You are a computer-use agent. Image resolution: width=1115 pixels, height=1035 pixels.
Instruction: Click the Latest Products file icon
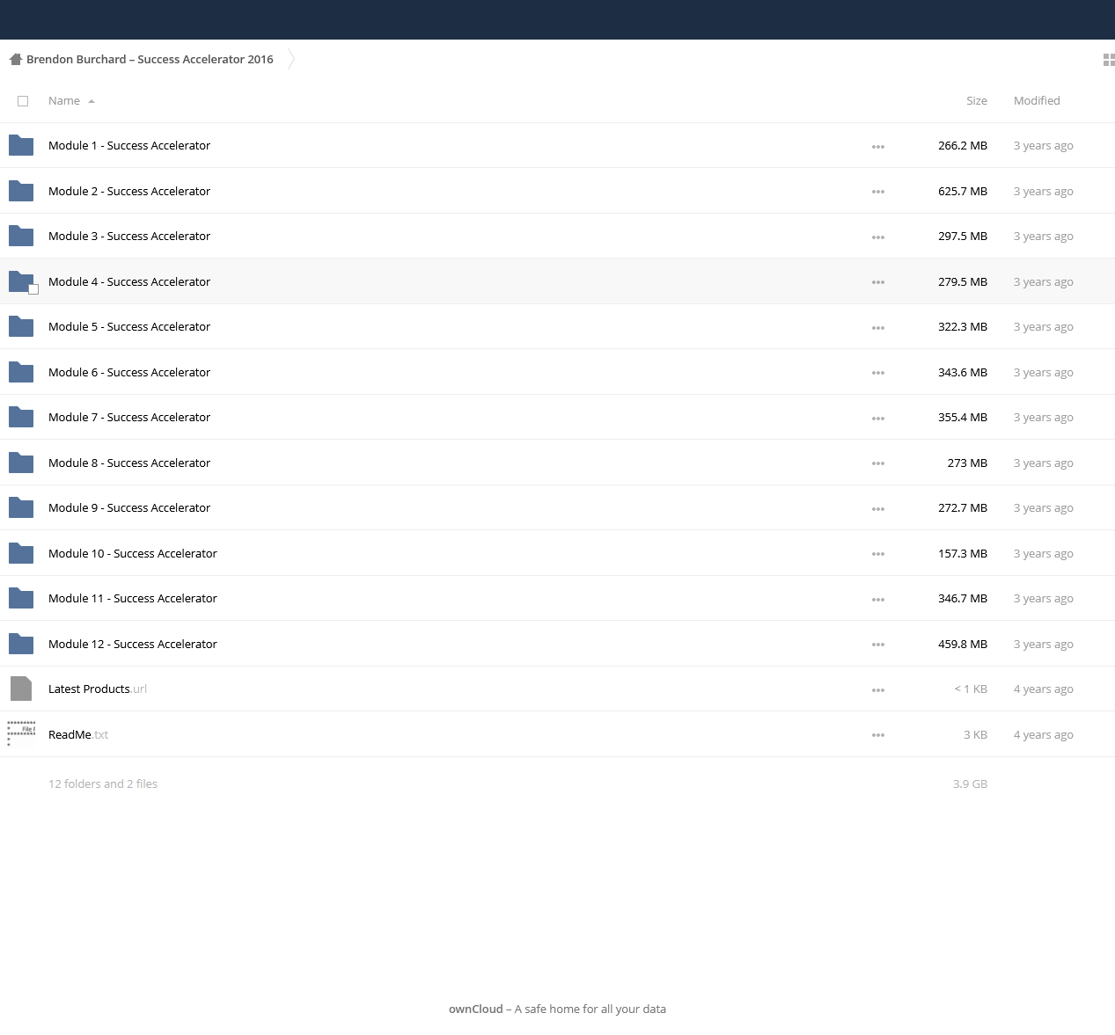click(x=21, y=689)
